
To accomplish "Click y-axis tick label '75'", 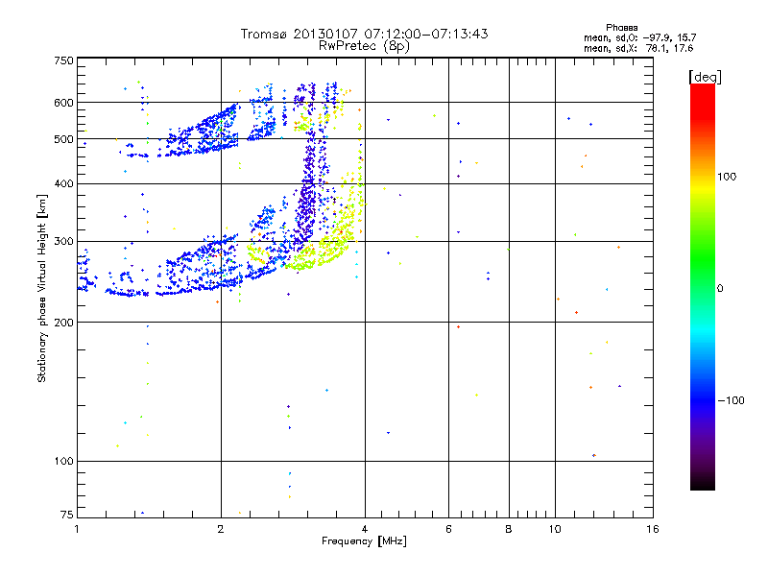I will coord(67,515).
